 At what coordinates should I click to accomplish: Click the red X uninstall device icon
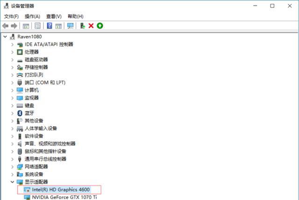91,26
